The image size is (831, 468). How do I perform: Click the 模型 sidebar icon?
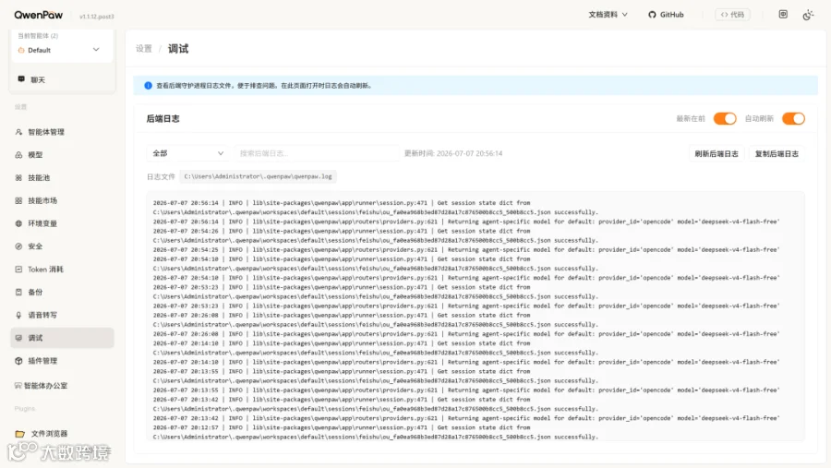[x=18, y=155]
